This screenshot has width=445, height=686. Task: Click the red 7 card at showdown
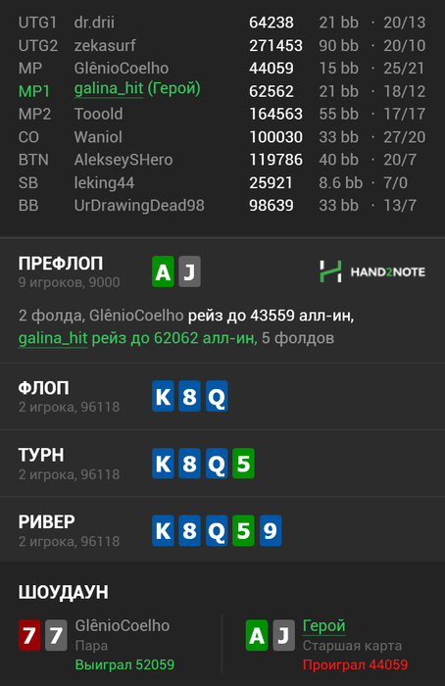29,635
